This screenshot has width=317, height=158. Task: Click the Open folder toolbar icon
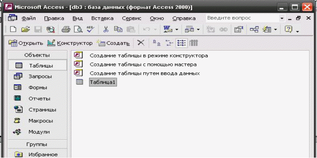[x=26, y=30]
